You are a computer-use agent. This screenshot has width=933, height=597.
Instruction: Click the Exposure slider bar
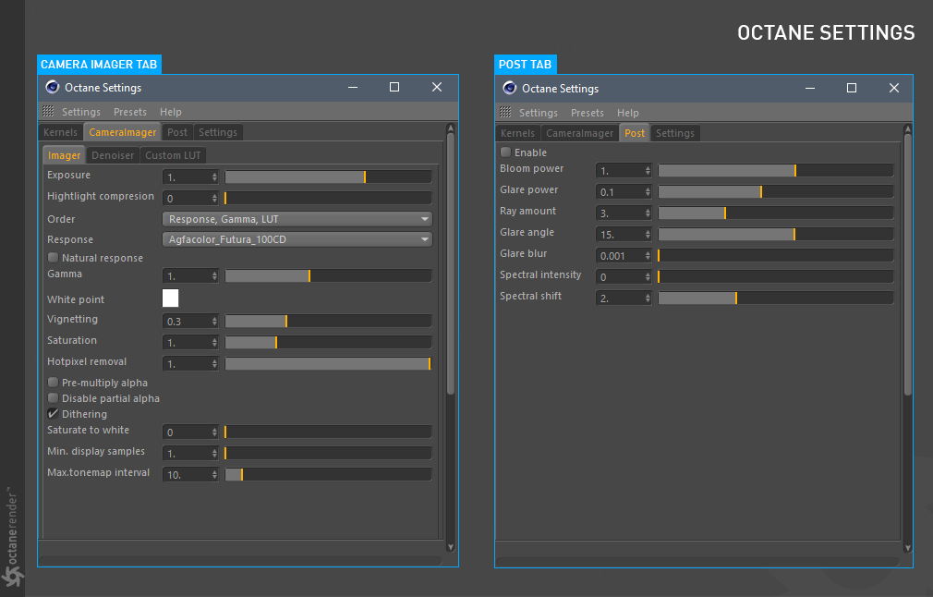(x=328, y=177)
